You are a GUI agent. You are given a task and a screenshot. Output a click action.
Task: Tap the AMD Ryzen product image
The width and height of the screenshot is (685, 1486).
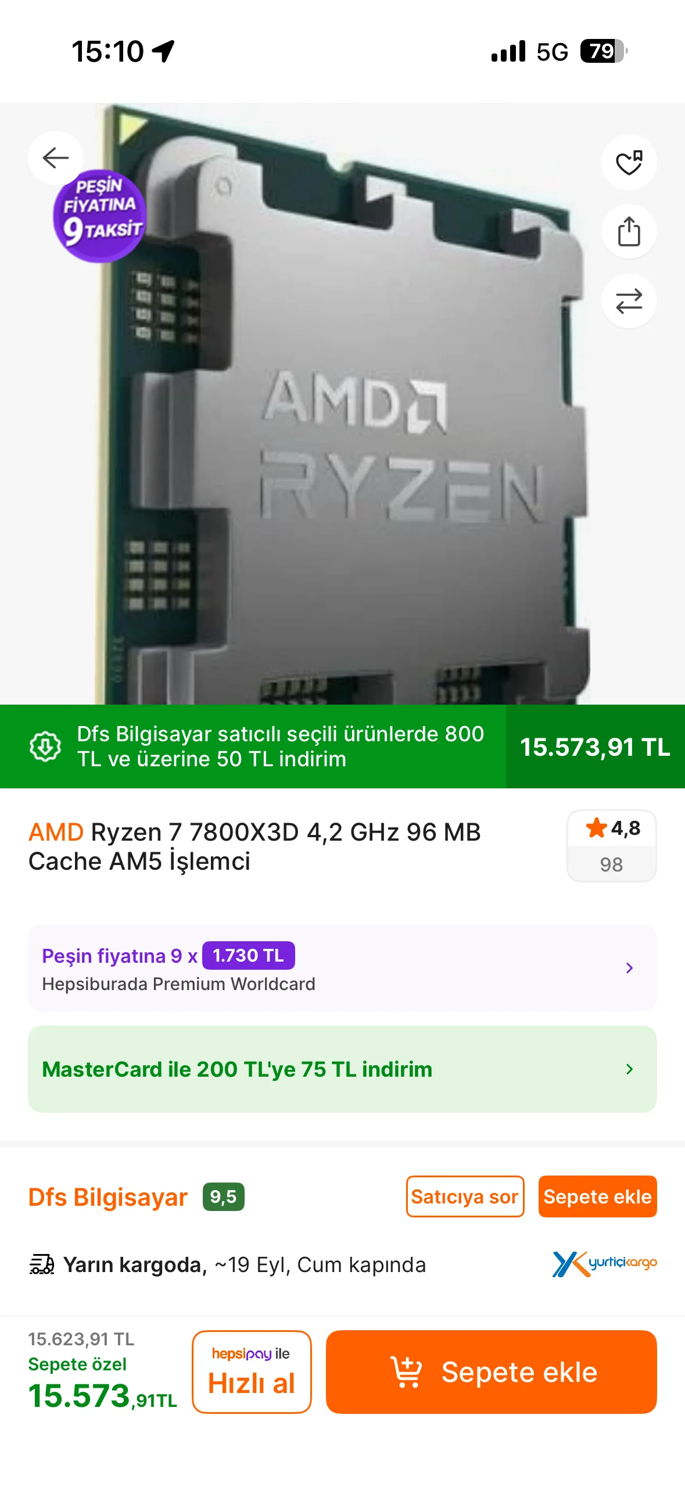342,403
